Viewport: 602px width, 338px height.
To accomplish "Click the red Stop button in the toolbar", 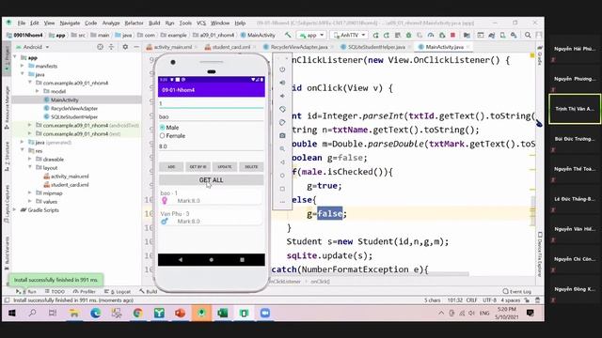I will (453, 35).
